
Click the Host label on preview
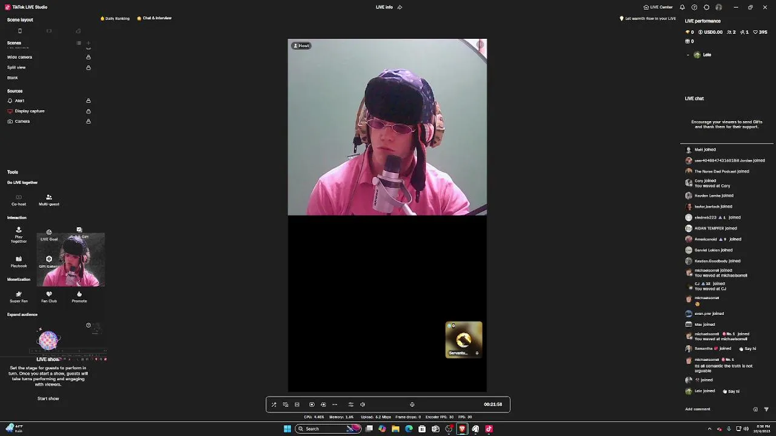coord(301,45)
